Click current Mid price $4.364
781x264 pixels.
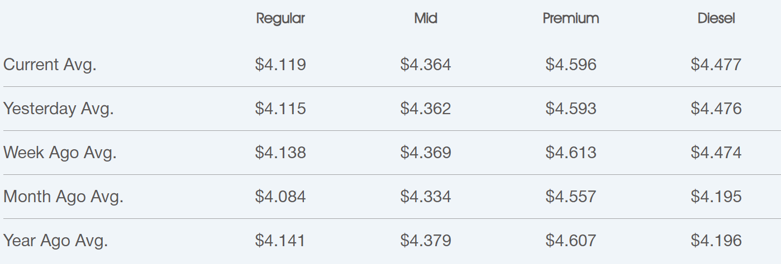426,65
